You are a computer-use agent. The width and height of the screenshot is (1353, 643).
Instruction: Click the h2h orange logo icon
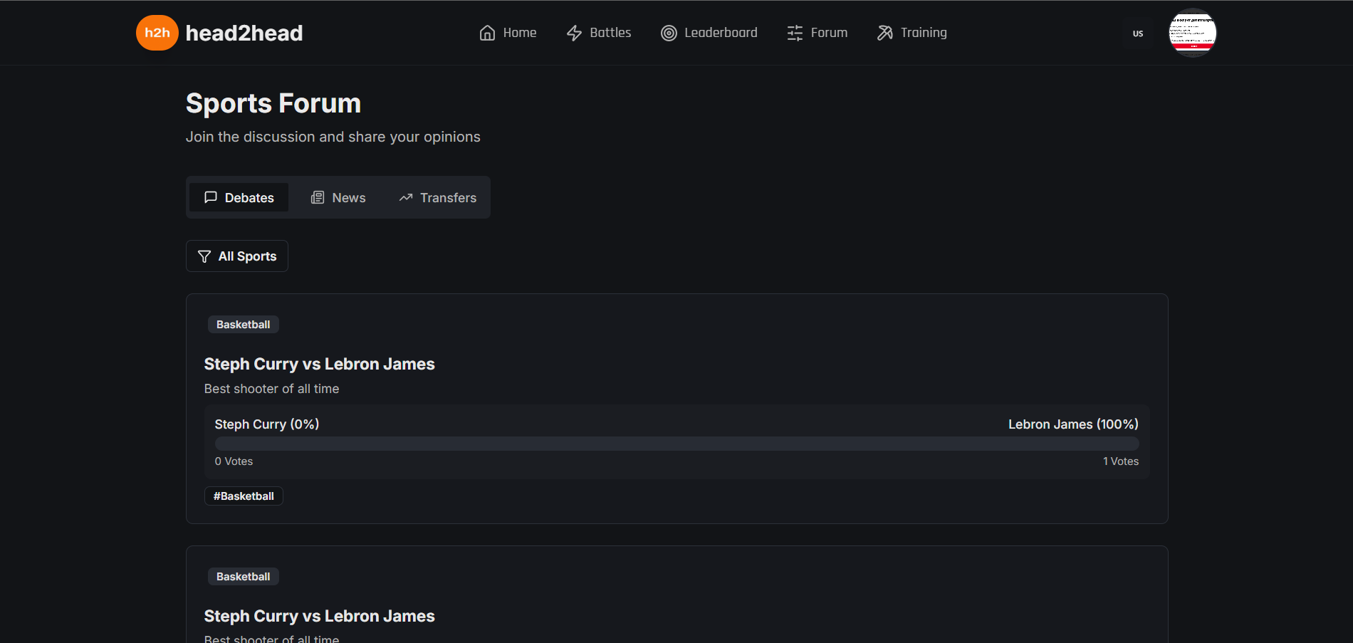click(x=157, y=33)
